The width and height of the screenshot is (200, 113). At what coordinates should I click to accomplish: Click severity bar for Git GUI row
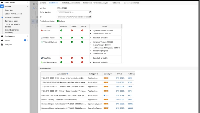pos(106,99)
